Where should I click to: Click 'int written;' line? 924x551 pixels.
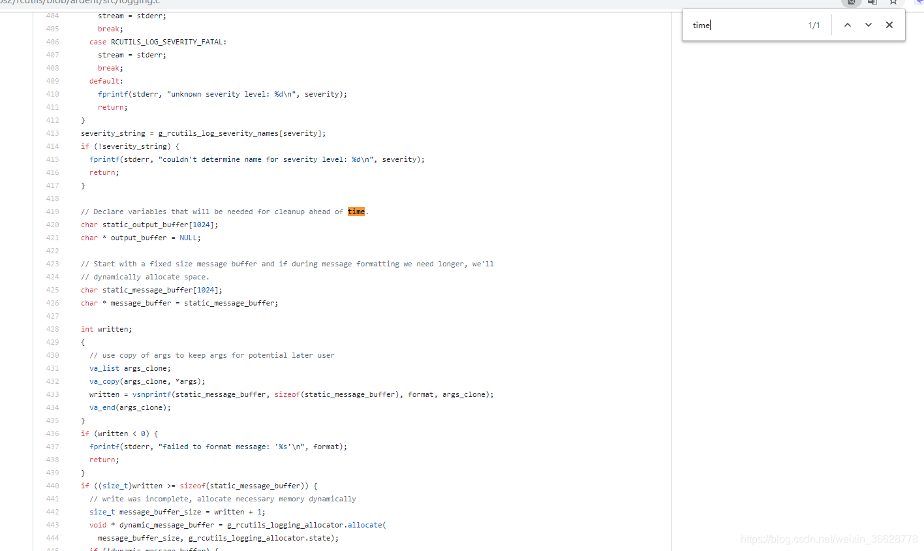(106, 329)
